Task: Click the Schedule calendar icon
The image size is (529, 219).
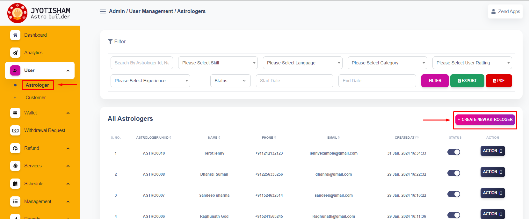Action: point(15,184)
